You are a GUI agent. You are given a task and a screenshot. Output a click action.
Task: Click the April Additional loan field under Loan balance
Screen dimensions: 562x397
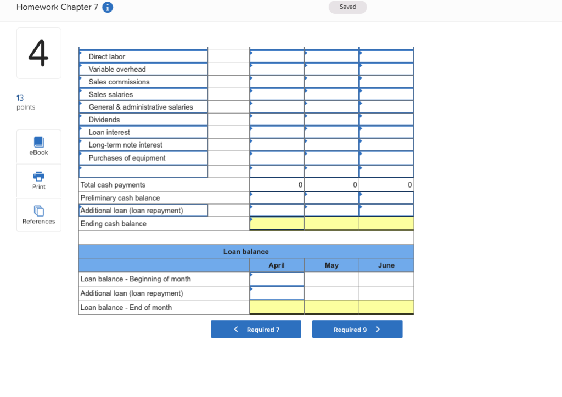pyautogui.click(x=277, y=293)
